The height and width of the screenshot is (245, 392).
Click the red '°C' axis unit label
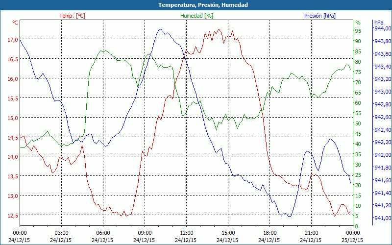[x=15, y=23]
